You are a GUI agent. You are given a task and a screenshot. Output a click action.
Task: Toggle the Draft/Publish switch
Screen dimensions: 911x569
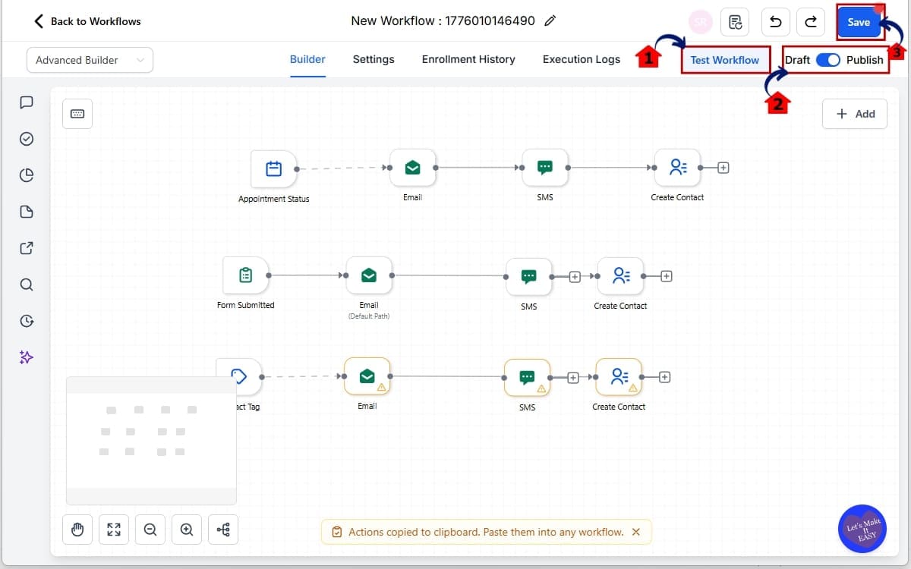tap(828, 60)
